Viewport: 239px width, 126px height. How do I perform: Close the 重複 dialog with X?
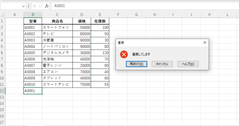[x=204, y=43]
